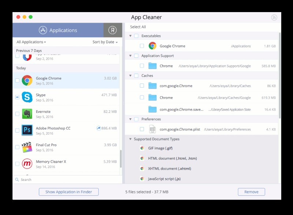Toggle the Skype checkbox in the app list
Viewport: 293px width, 215px height.
[x=16, y=97]
